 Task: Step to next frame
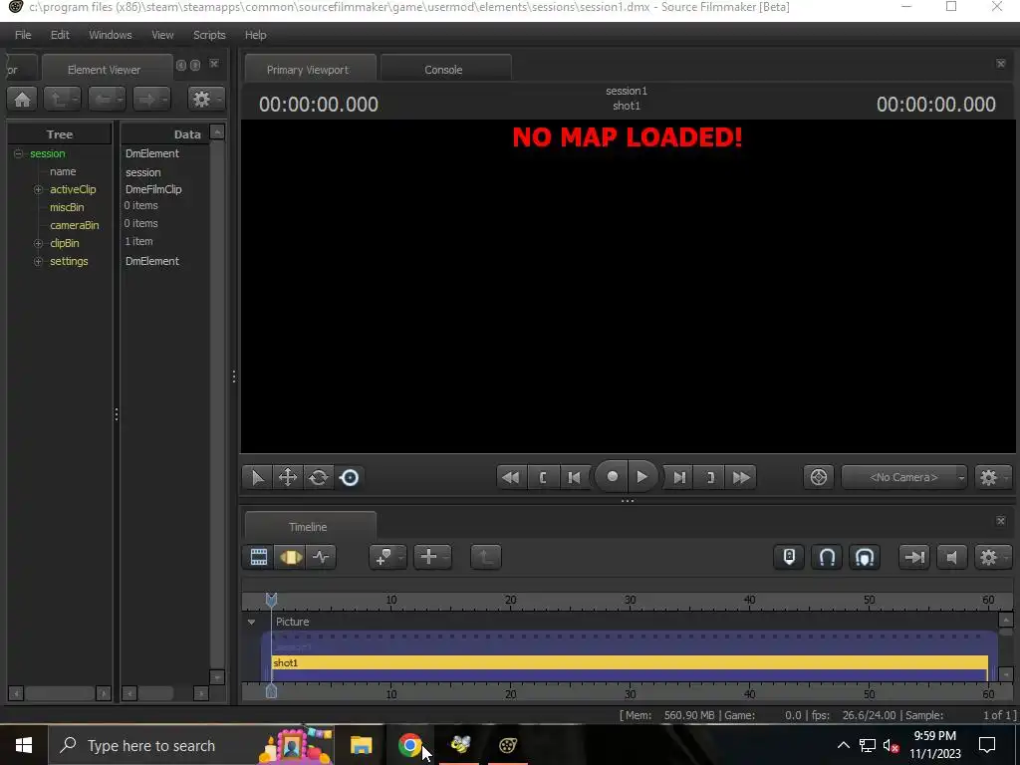[x=679, y=477]
